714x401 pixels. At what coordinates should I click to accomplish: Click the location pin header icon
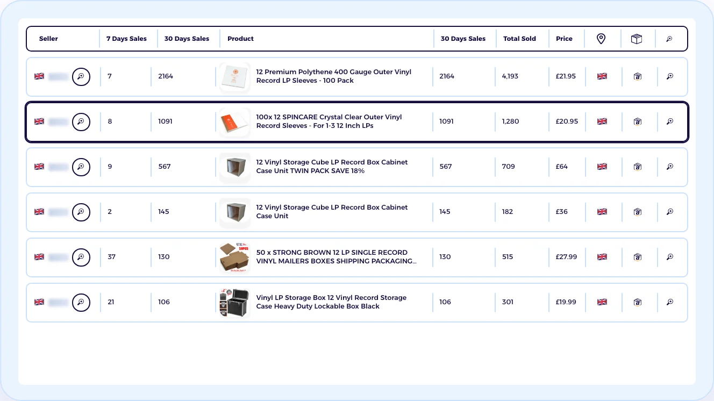601,39
